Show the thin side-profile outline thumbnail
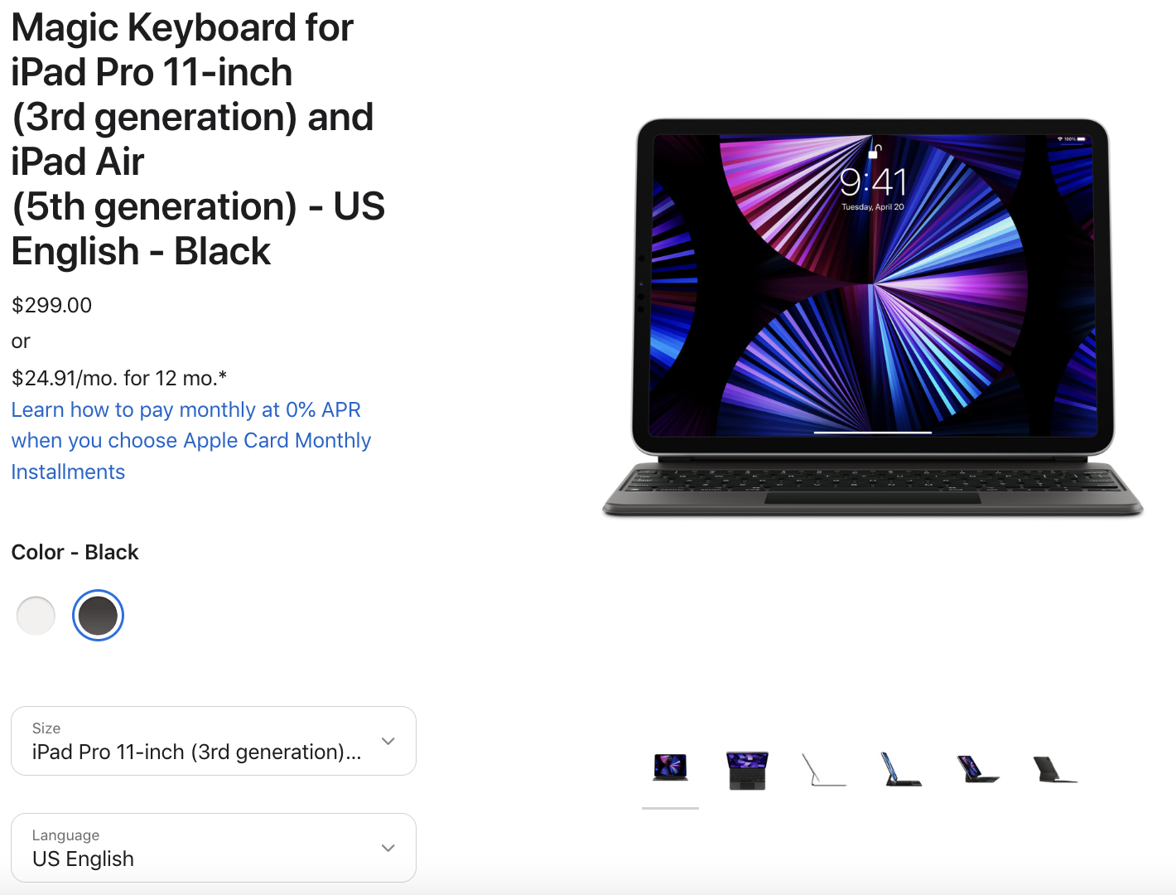The width and height of the screenshot is (1176, 895). point(823,770)
